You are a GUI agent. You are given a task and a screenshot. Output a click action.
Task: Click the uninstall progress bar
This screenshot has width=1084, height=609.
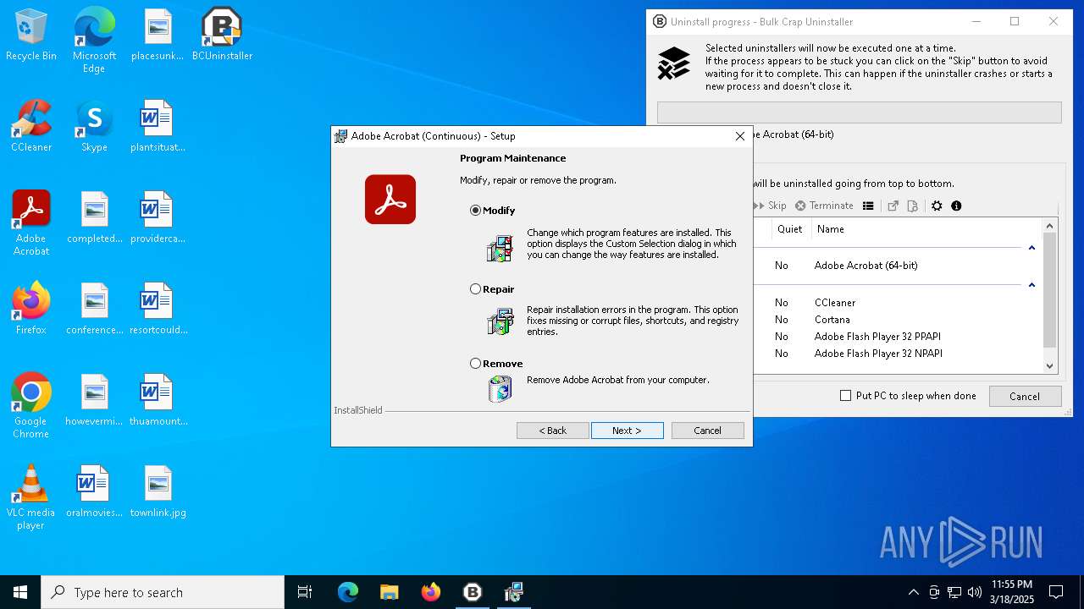tap(859, 112)
